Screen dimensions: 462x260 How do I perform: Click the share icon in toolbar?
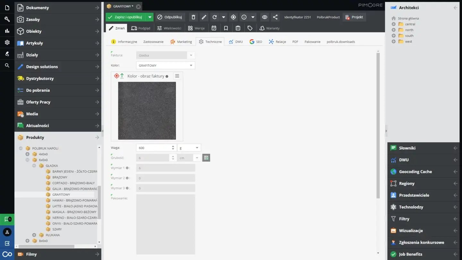click(275, 17)
